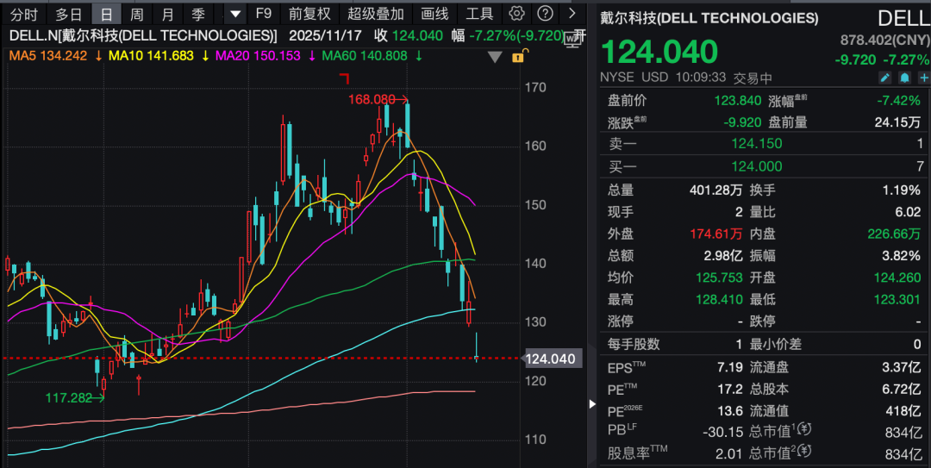Open chart settings gear icon
The height and width of the screenshot is (468, 931).
pyautogui.click(x=516, y=13)
